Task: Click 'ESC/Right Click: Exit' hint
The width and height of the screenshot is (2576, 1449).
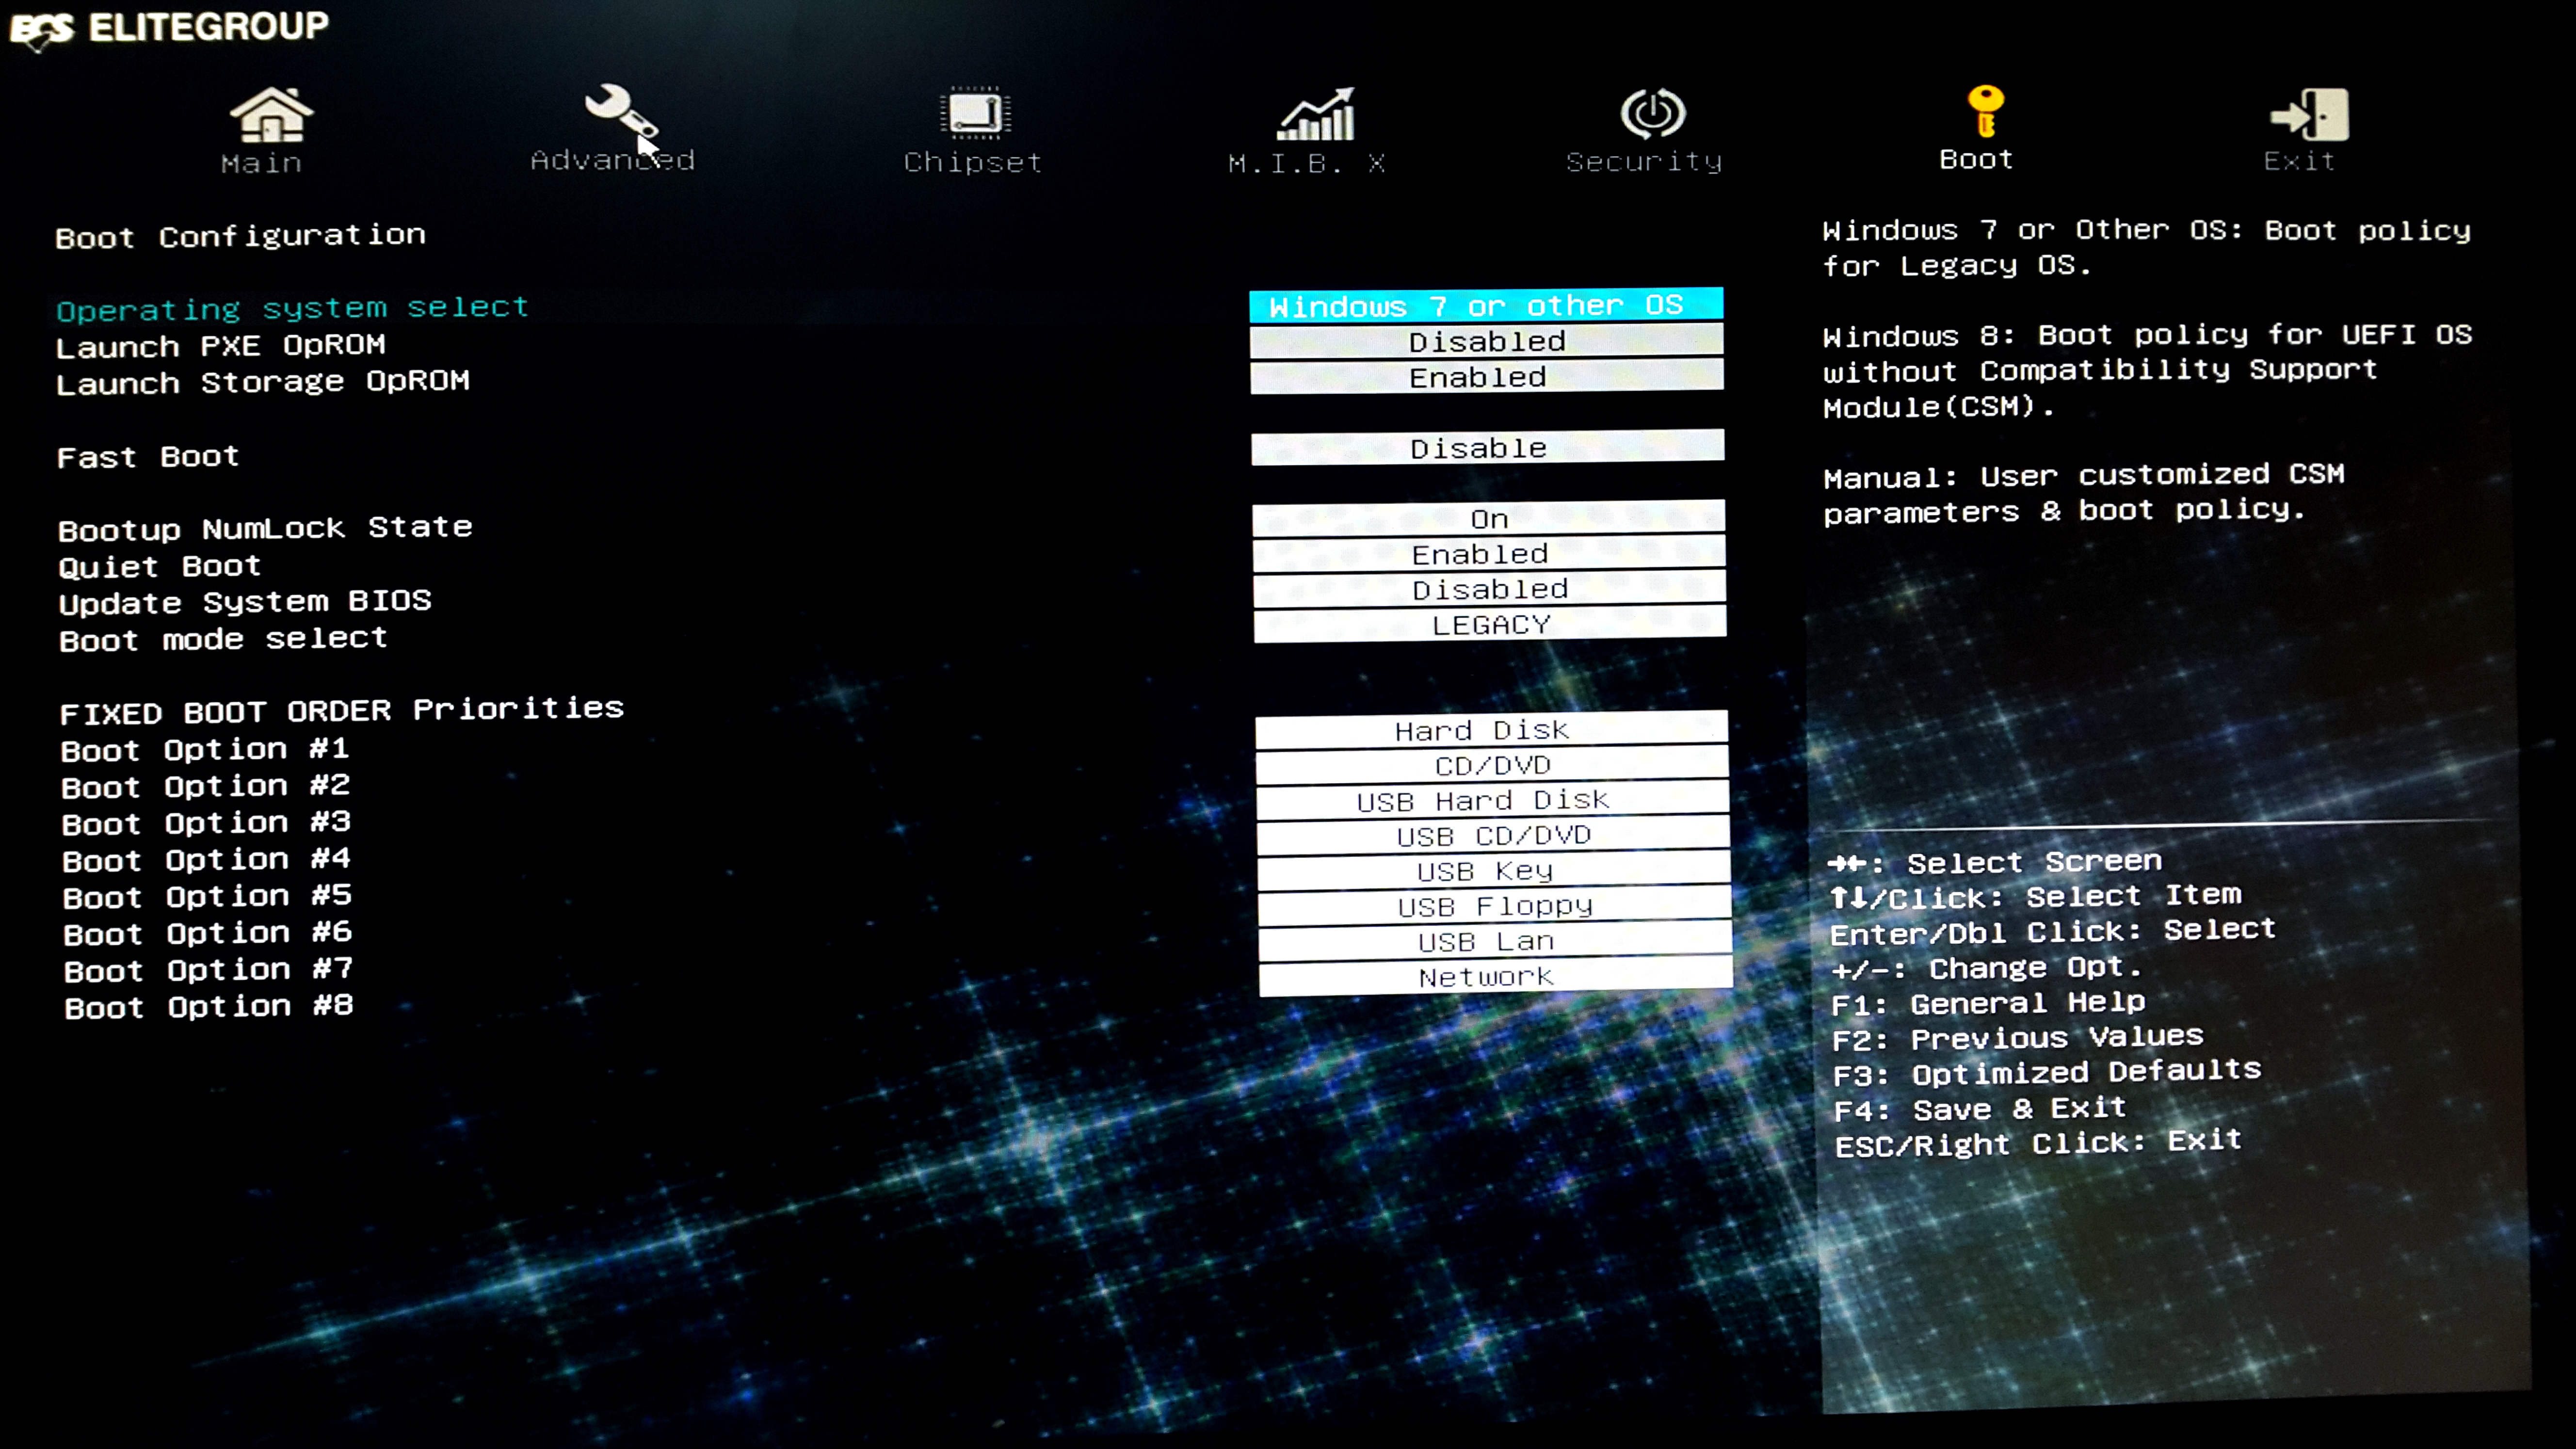Action: tap(2038, 1143)
